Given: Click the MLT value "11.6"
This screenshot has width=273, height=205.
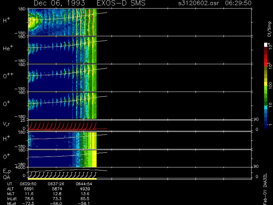Looking at the screenshot, I should [x=30, y=194].
